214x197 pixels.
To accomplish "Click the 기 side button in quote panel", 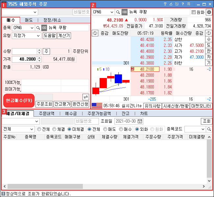I will coord(209,63).
